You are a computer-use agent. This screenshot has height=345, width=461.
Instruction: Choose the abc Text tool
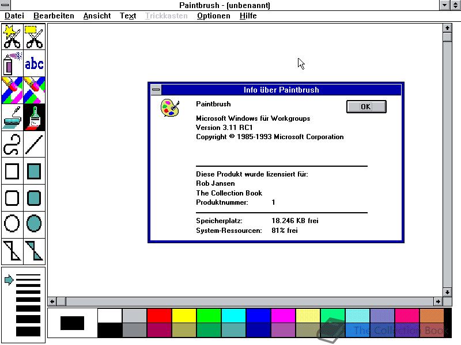click(33, 63)
